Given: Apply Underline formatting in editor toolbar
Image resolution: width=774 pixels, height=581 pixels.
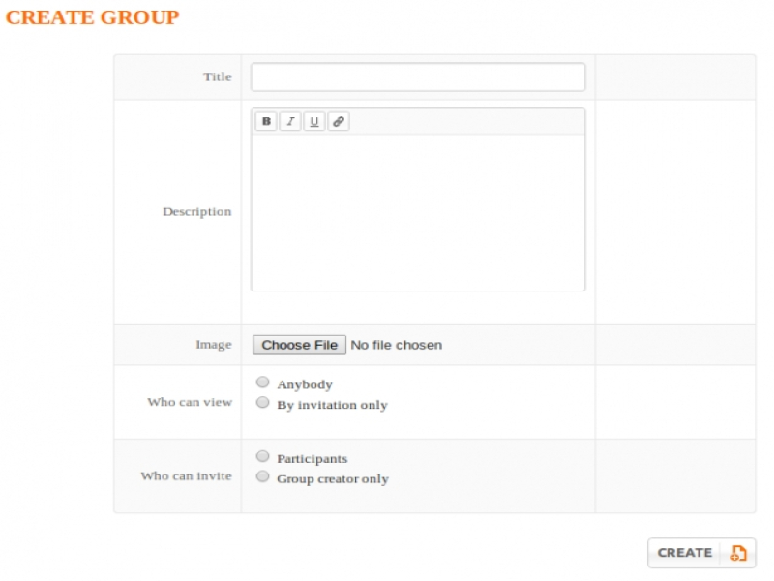Looking at the screenshot, I should [x=314, y=122].
